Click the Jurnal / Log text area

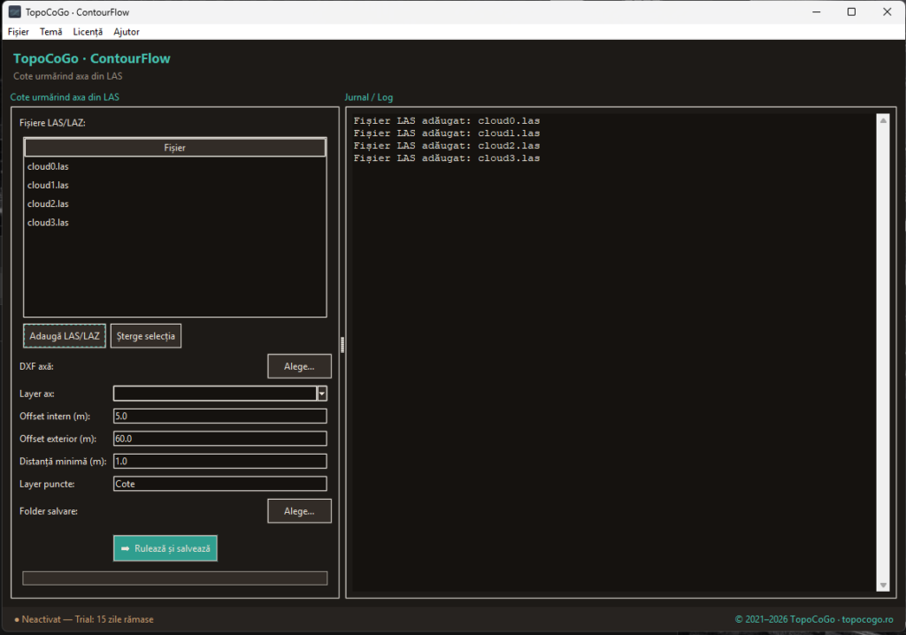[615, 353]
